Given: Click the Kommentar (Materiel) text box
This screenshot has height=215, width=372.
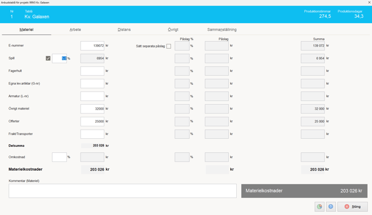Looking at the screenshot, I should (123, 191).
